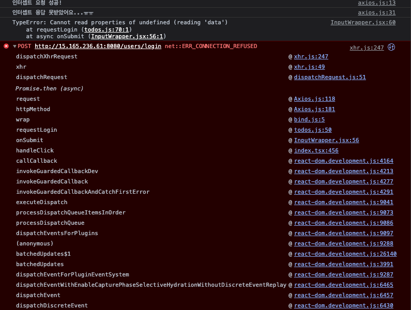
Task: Open the Axios.js:118 source link
Action: 314,99
